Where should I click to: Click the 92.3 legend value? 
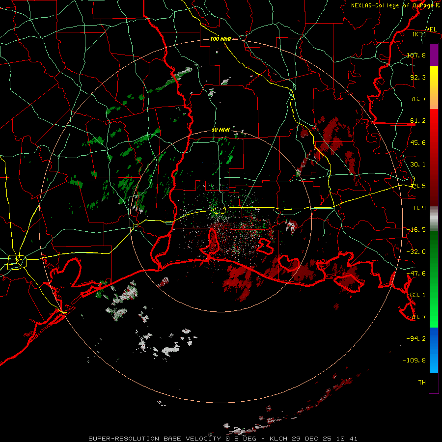pos(418,77)
